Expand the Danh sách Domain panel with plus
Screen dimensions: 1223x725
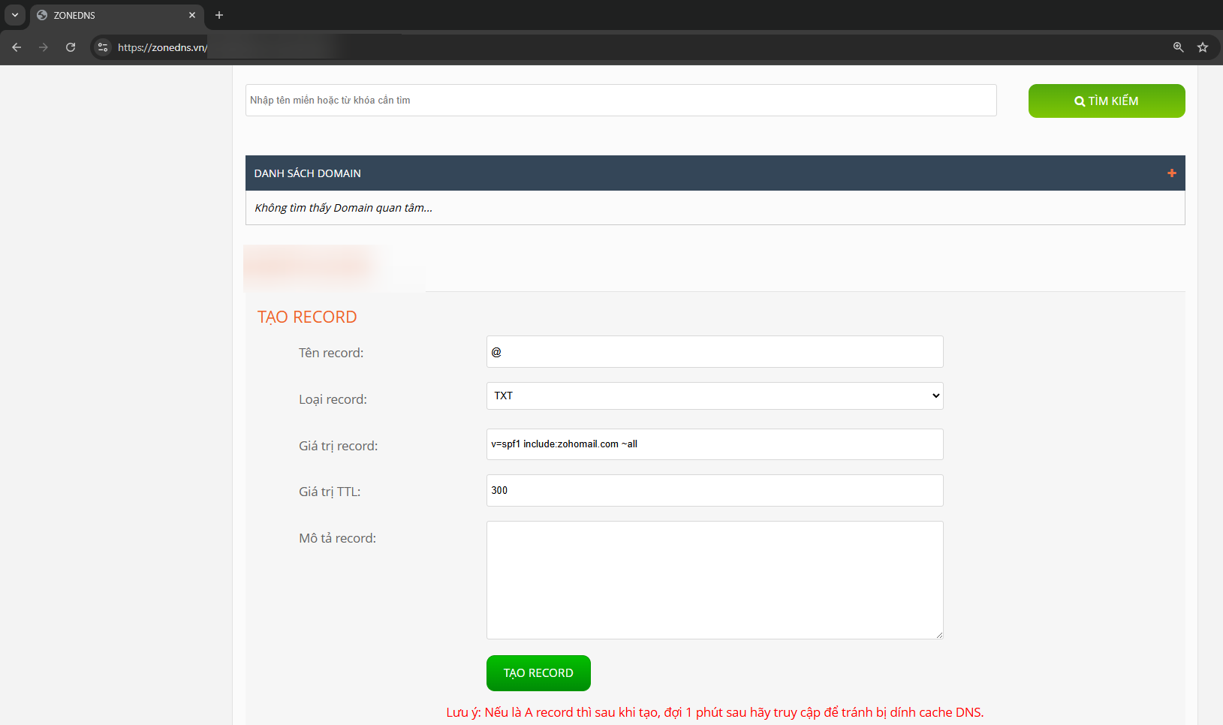coord(1171,173)
